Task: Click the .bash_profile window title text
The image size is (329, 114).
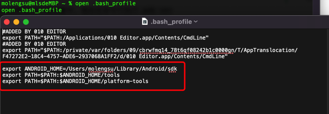Action: (171, 22)
